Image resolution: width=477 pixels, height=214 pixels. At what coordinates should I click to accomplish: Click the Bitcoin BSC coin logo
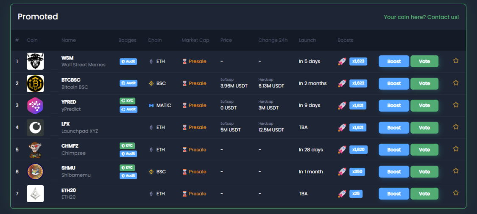(x=35, y=83)
